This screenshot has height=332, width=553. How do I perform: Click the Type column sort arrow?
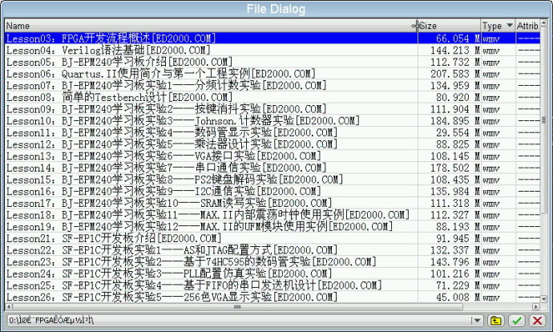coord(509,26)
